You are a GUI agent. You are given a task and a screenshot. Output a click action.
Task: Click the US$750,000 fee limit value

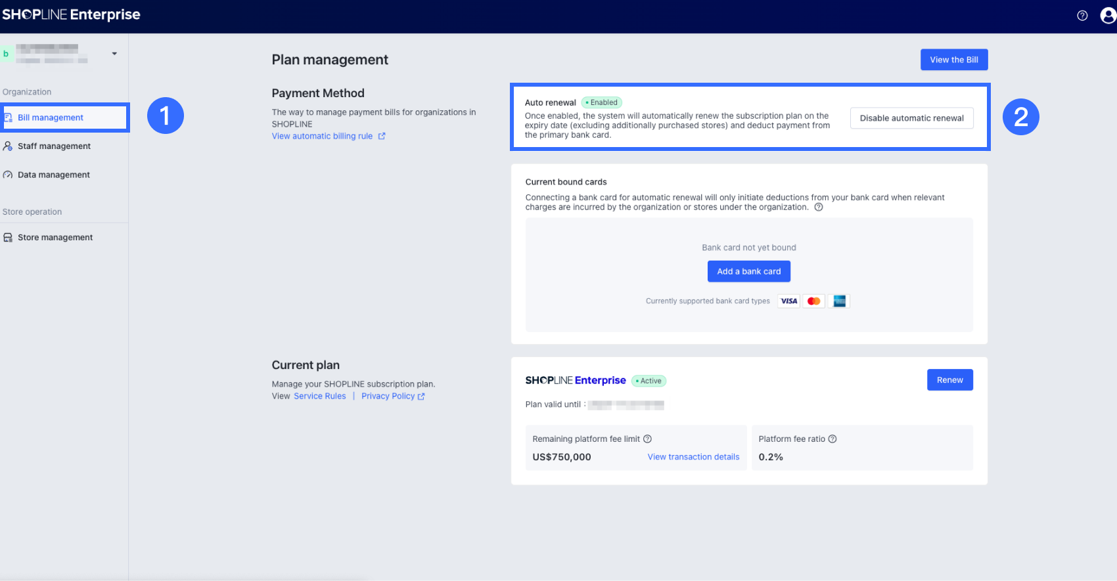[562, 457]
